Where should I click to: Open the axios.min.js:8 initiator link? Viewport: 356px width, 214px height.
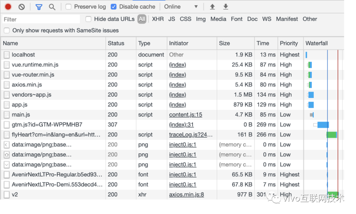pyautogui.click(x=186, y=195)
